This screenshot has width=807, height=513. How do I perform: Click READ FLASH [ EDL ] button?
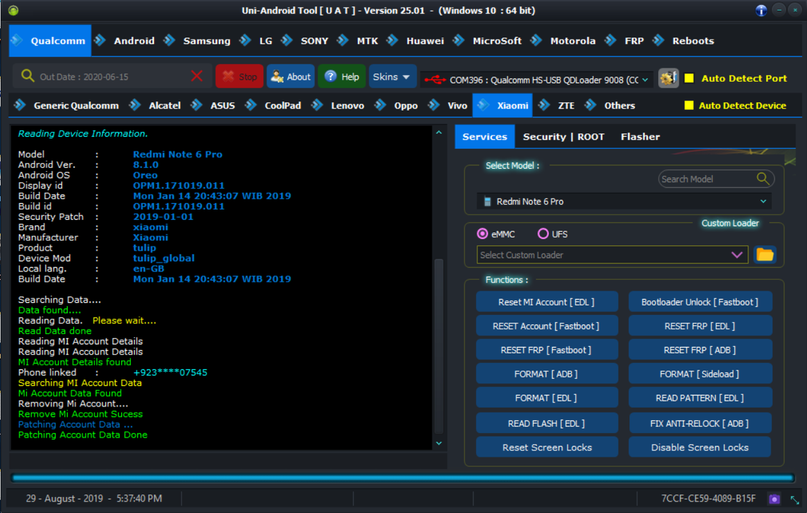click(547, 423)
